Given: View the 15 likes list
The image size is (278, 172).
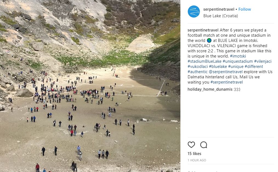Looking at the screenshot, I should pyautogui.click(x=194, y=154).
